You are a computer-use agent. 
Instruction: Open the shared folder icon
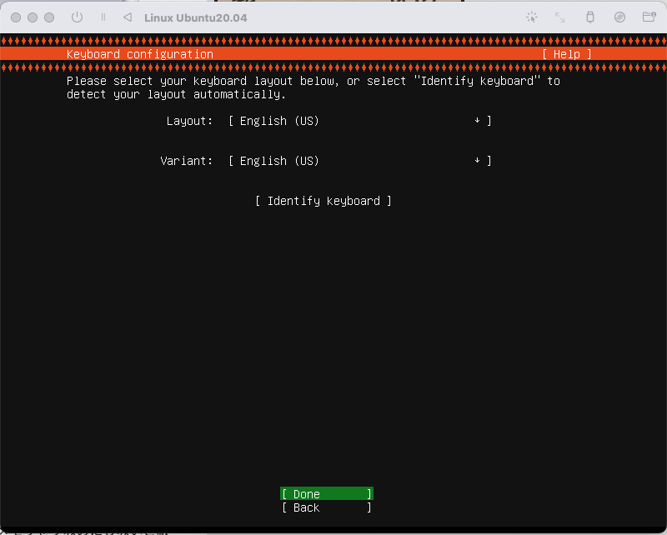point(649,17)
